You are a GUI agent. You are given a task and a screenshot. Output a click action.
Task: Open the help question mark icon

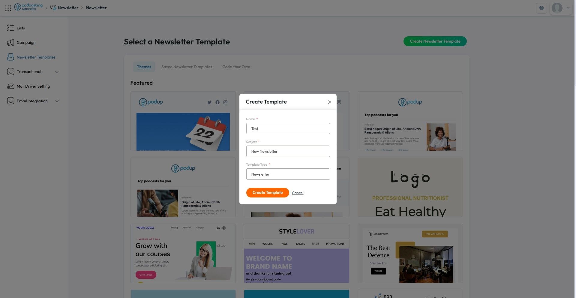[x=541, y=8]
